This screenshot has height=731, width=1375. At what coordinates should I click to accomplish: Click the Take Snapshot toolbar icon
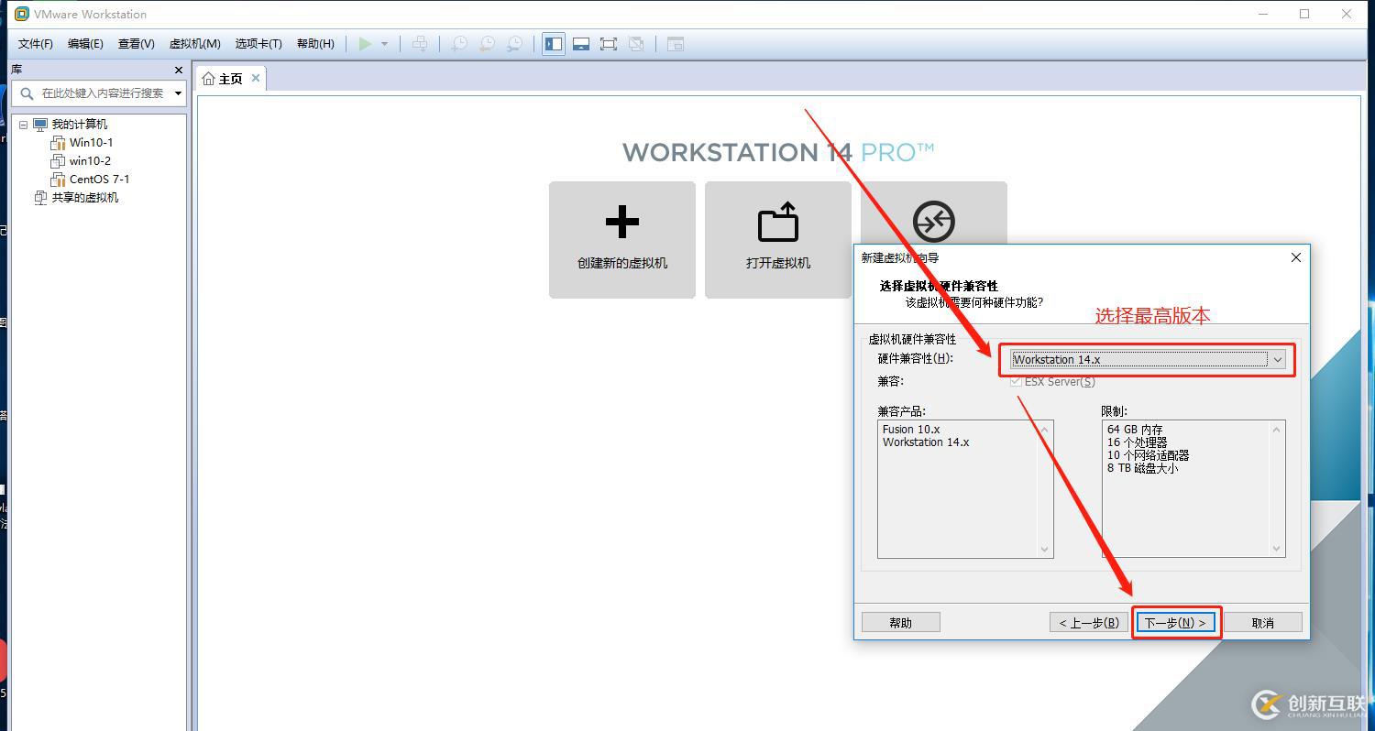point(458,44)
